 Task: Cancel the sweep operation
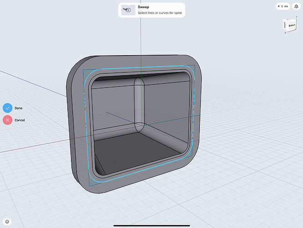coord(8,120)
